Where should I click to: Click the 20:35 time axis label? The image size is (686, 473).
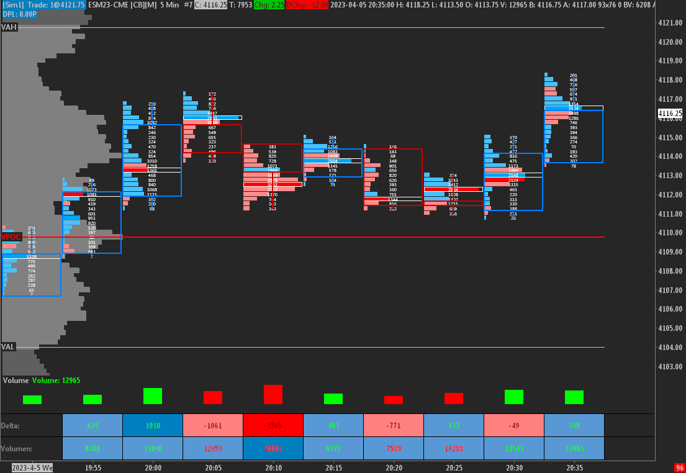574,468
